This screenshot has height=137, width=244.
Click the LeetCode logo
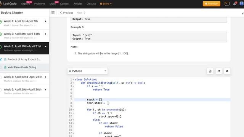8,3
